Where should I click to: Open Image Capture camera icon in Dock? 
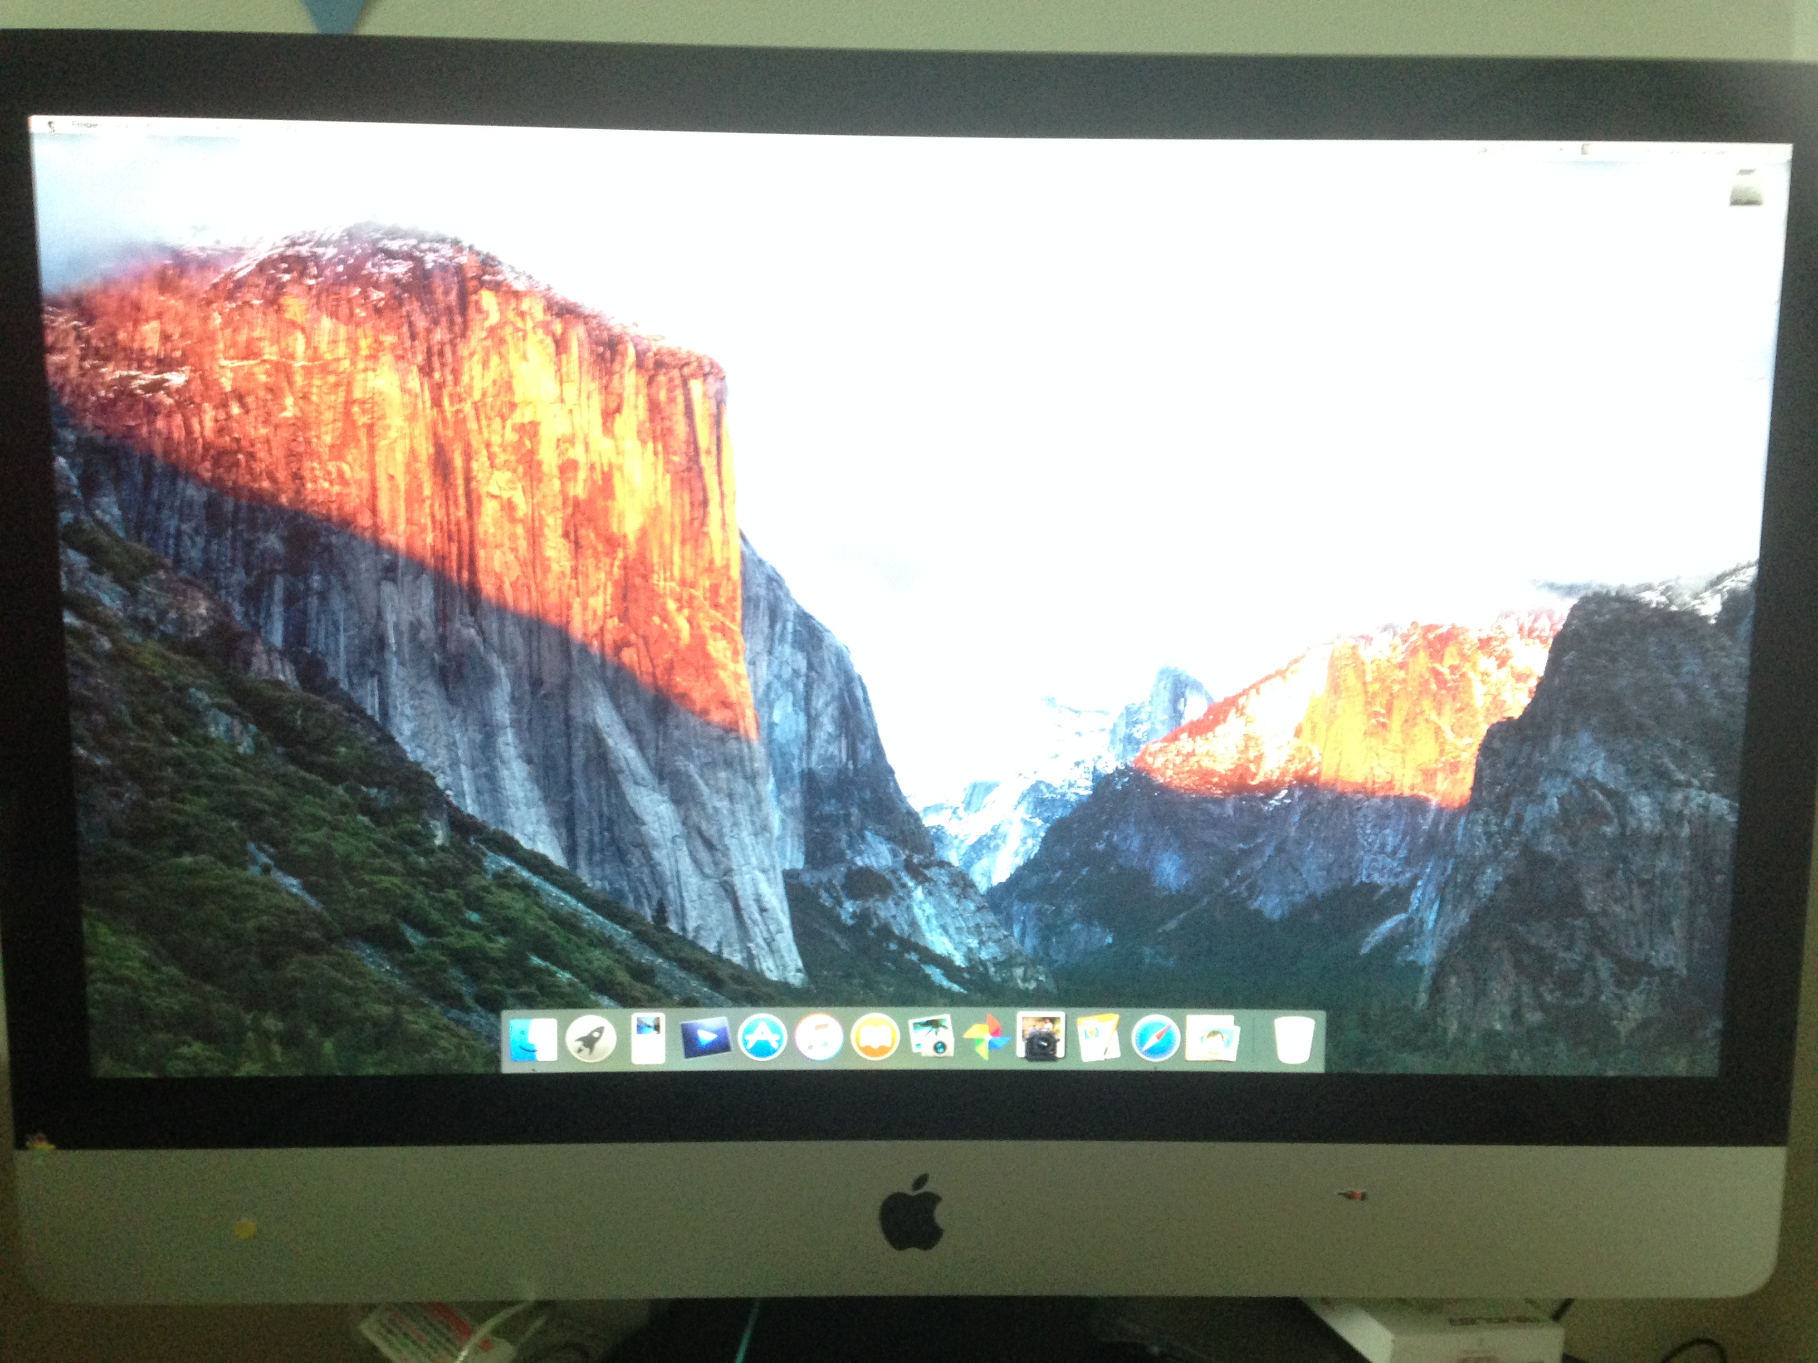tap(1040, 1037)
